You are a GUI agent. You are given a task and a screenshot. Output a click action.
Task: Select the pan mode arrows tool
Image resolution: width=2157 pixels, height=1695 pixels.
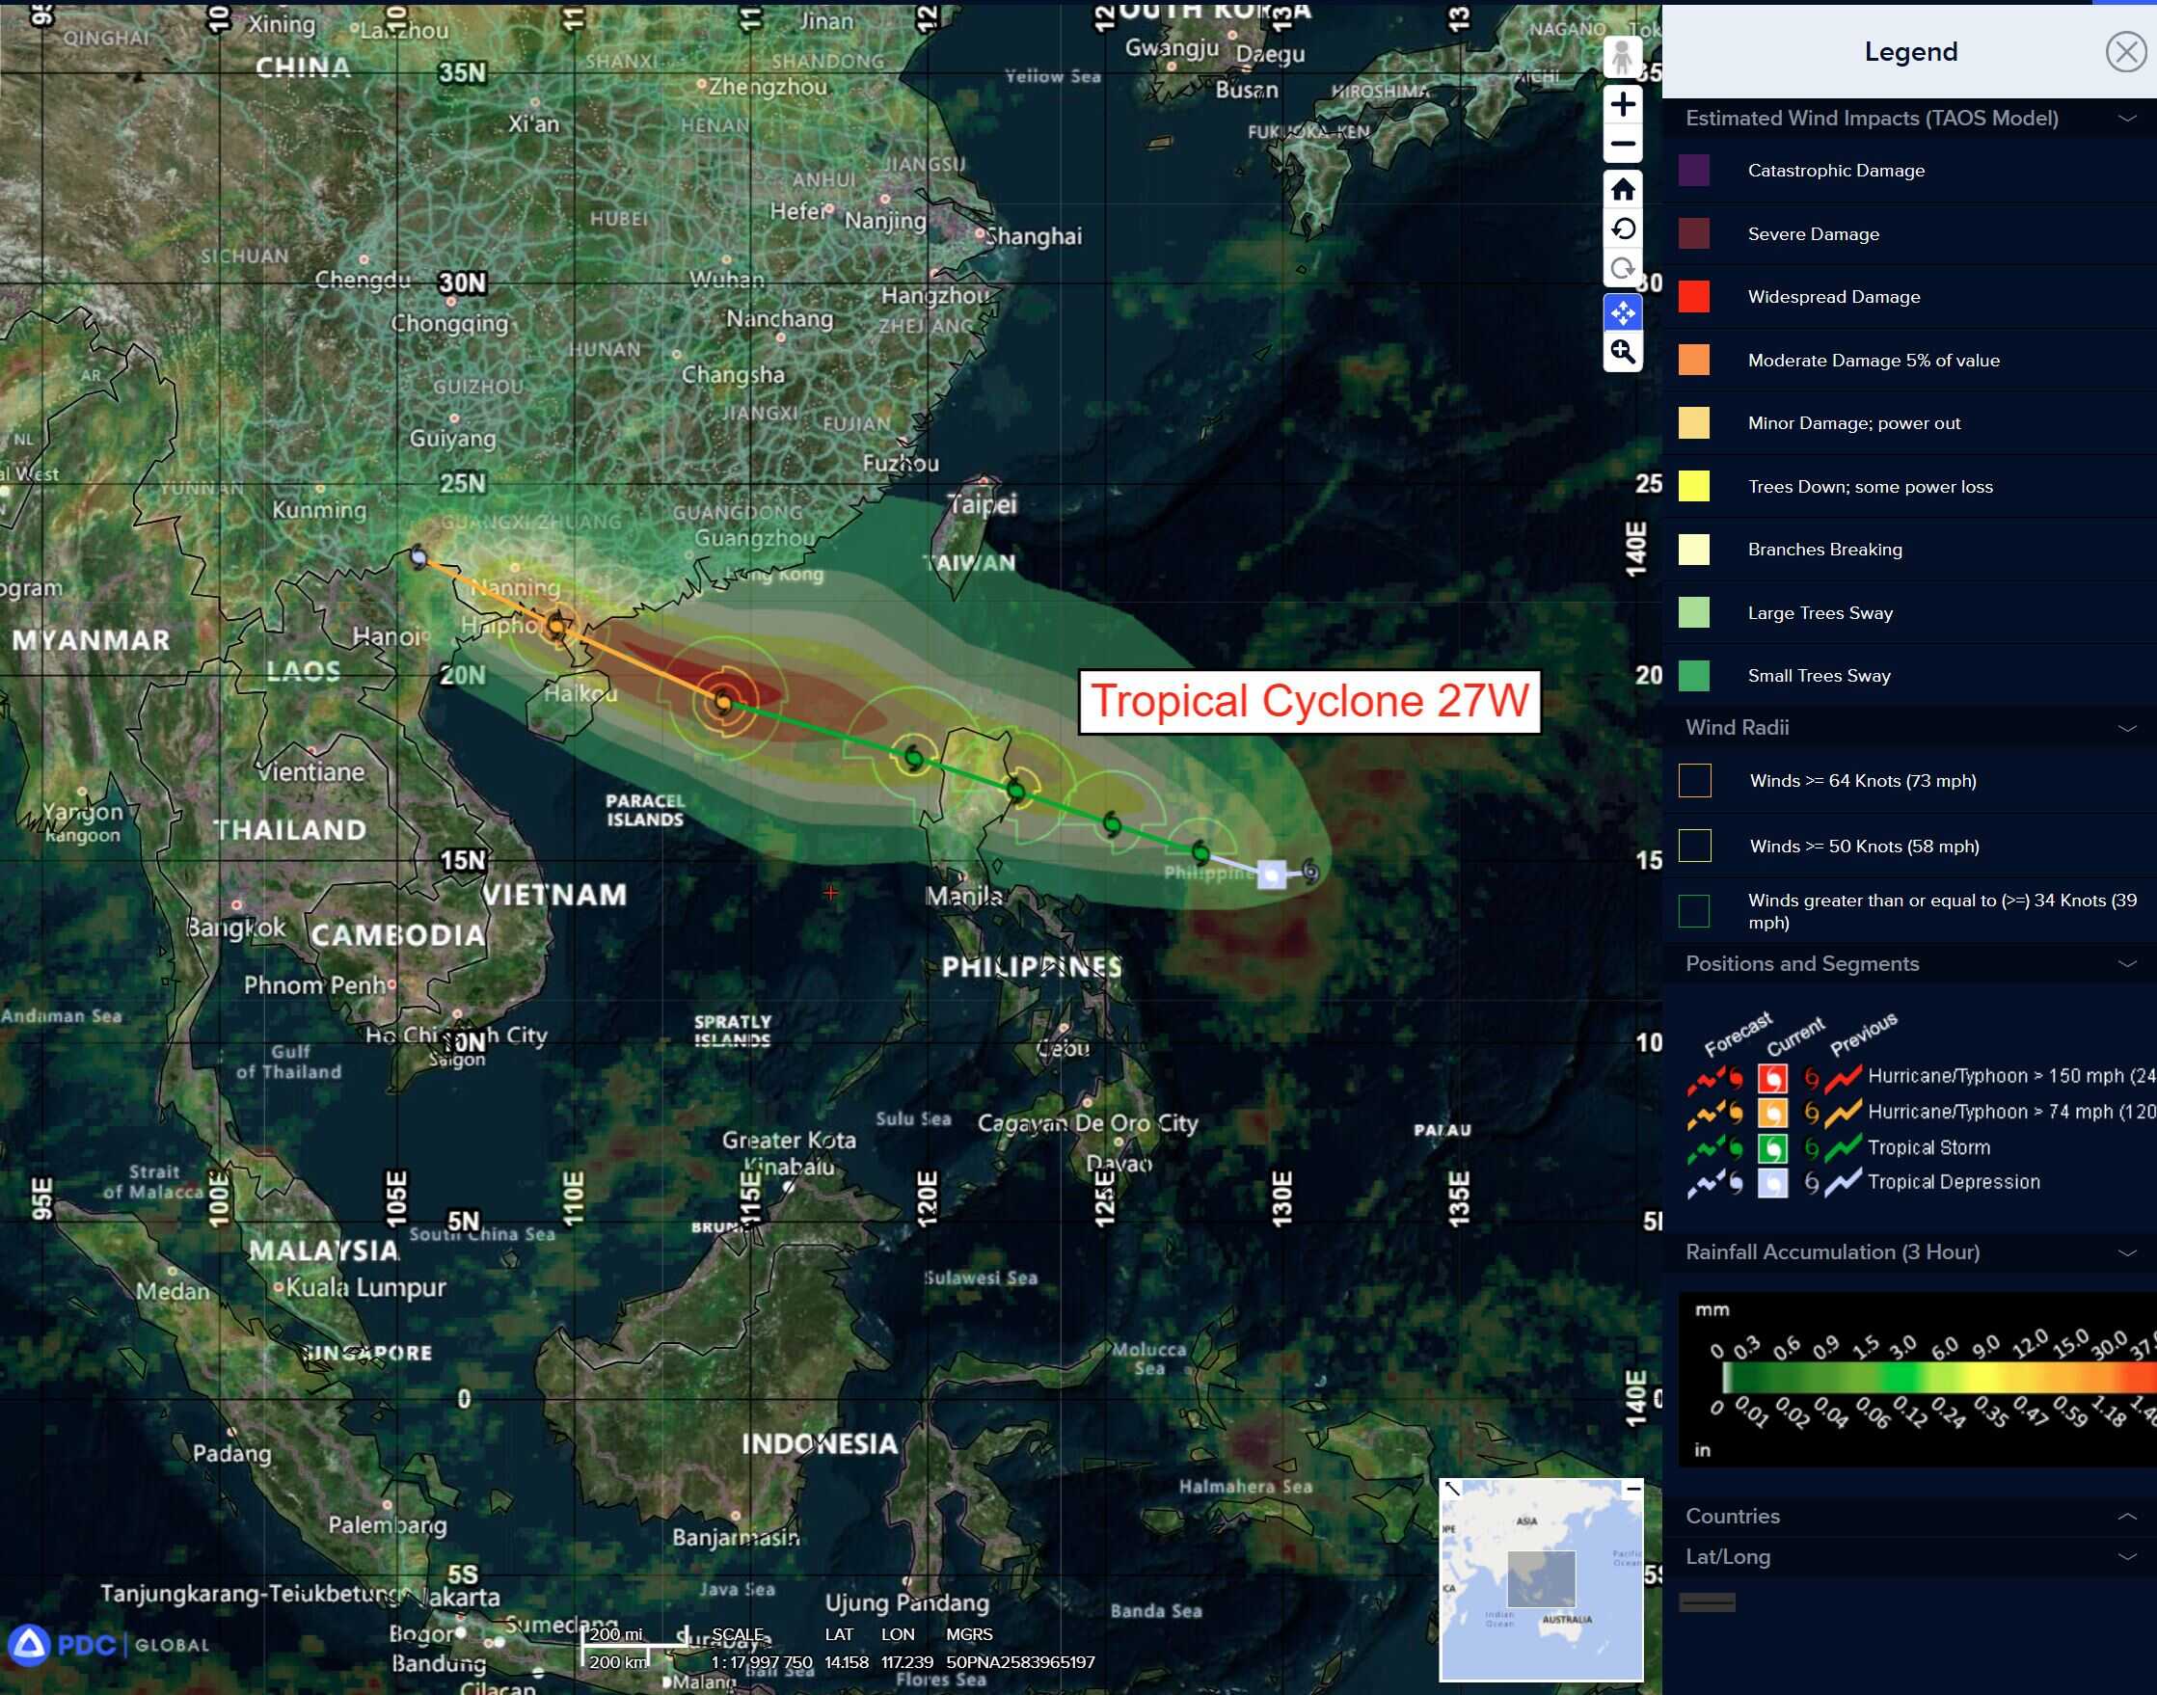(x=1622, y=313)
